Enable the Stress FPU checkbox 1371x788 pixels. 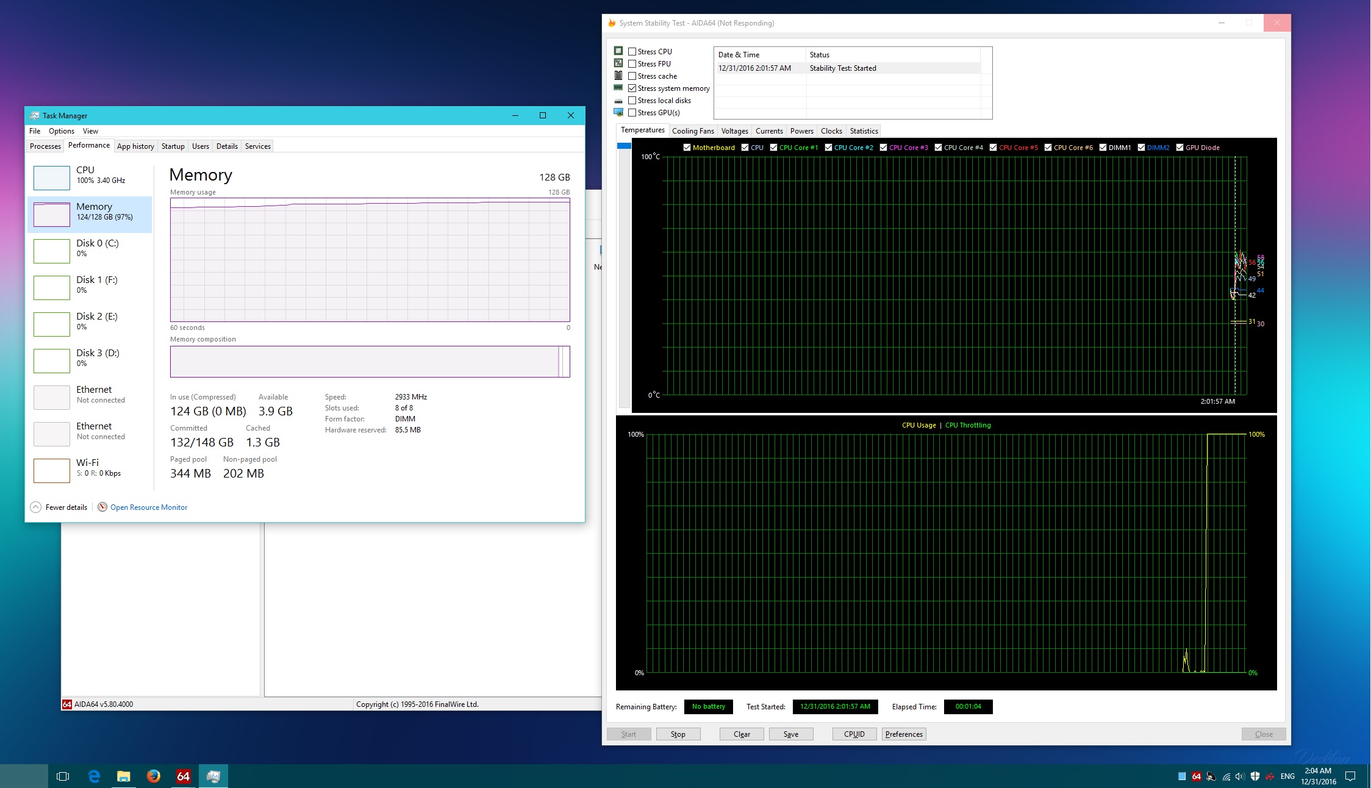[632, 64]
